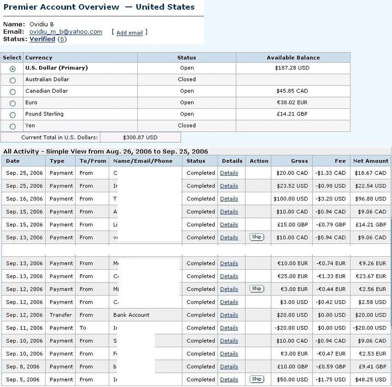Viewport: 392px width, 387px height.
Task: View Details for the £15.00 GBP payment
Action: coord(229,225)
